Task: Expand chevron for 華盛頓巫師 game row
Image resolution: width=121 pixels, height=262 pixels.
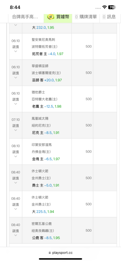Action: click(x=16, y=78)
